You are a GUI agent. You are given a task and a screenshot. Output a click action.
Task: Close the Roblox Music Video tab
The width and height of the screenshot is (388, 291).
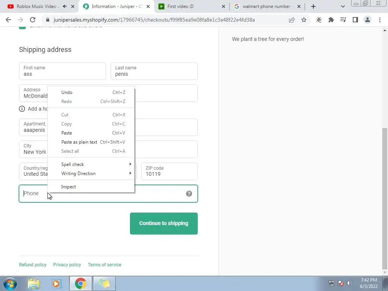(x=73, y=6)
